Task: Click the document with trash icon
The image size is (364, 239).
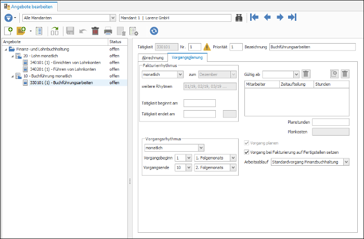Action: tap(121, 31)
